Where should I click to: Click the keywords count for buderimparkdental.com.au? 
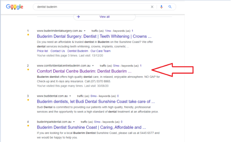pos(122,122)
